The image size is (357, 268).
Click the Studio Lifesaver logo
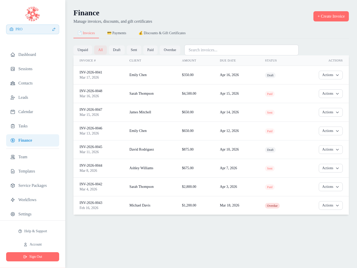32,14
